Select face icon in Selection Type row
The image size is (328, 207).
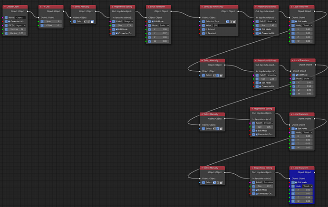click(234, 21)
